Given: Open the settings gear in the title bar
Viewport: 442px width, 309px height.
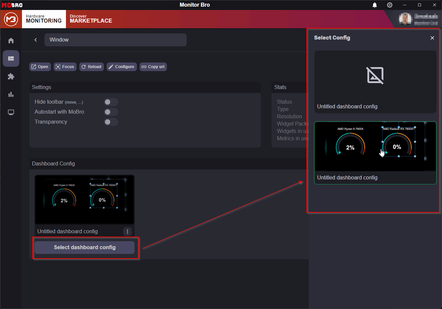Looking at the screenshot, I should (390, 5).
